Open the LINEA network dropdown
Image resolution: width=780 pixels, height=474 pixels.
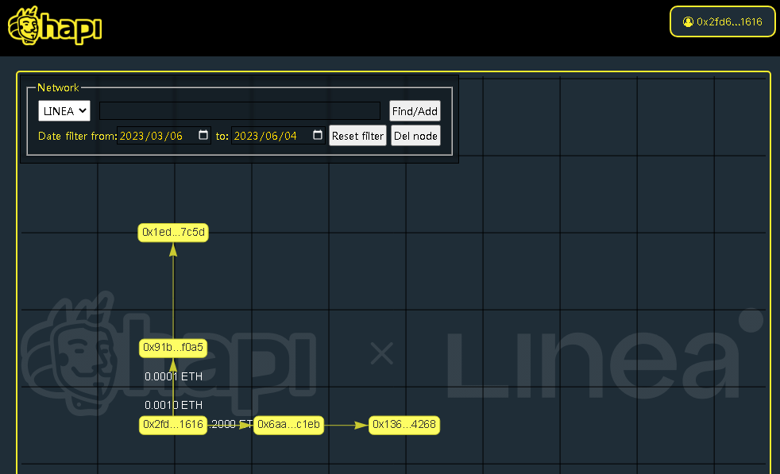[64, 111]
